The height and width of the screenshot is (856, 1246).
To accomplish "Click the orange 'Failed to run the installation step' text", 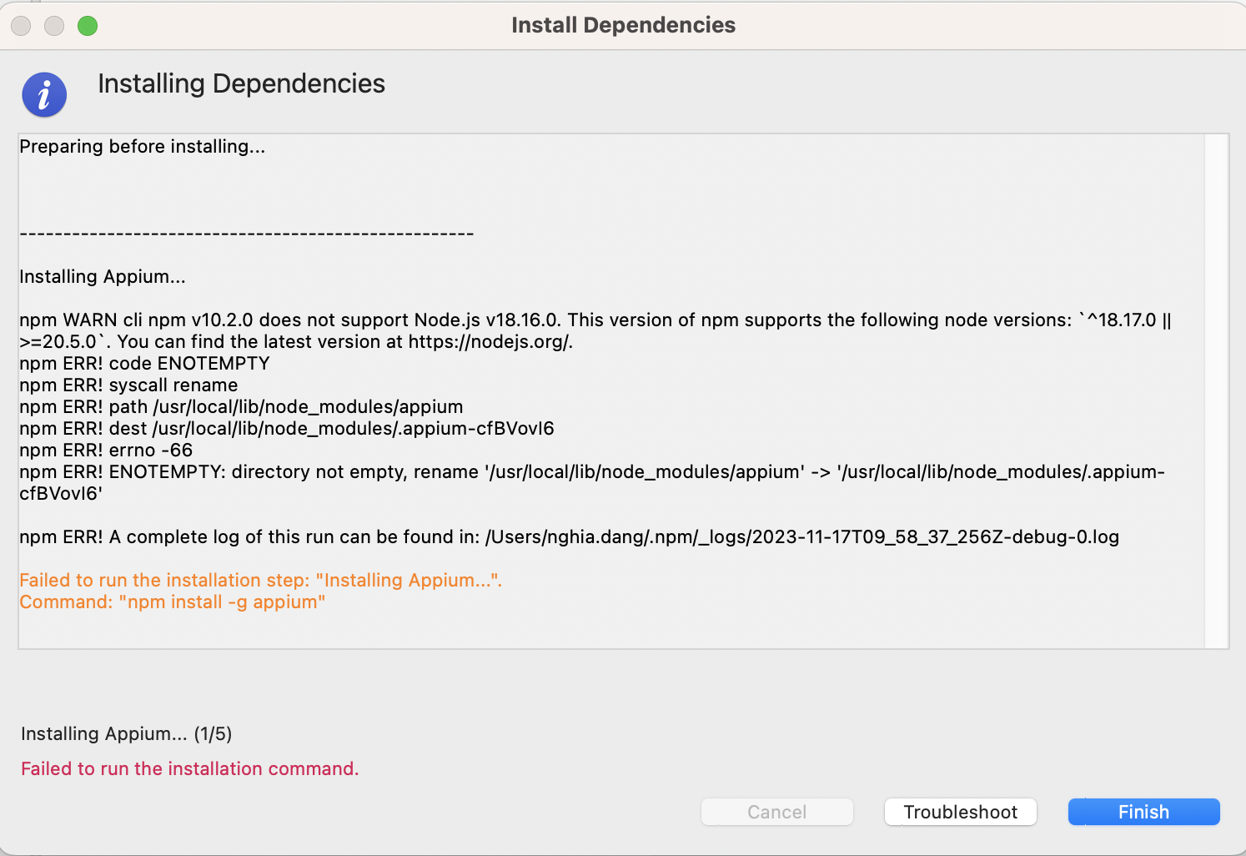I will click(260, 581).
